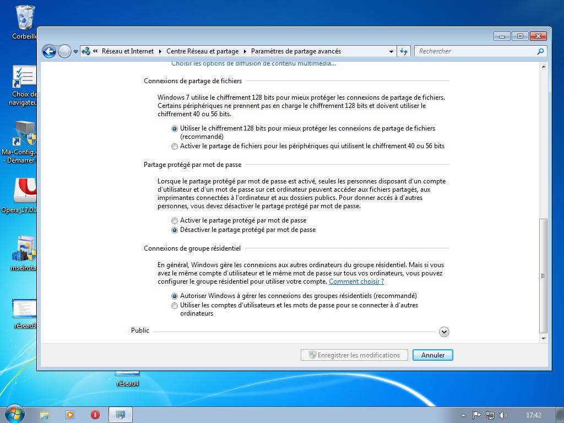Click the network icon in address bar
564x423 pixels.
(86, 51)
